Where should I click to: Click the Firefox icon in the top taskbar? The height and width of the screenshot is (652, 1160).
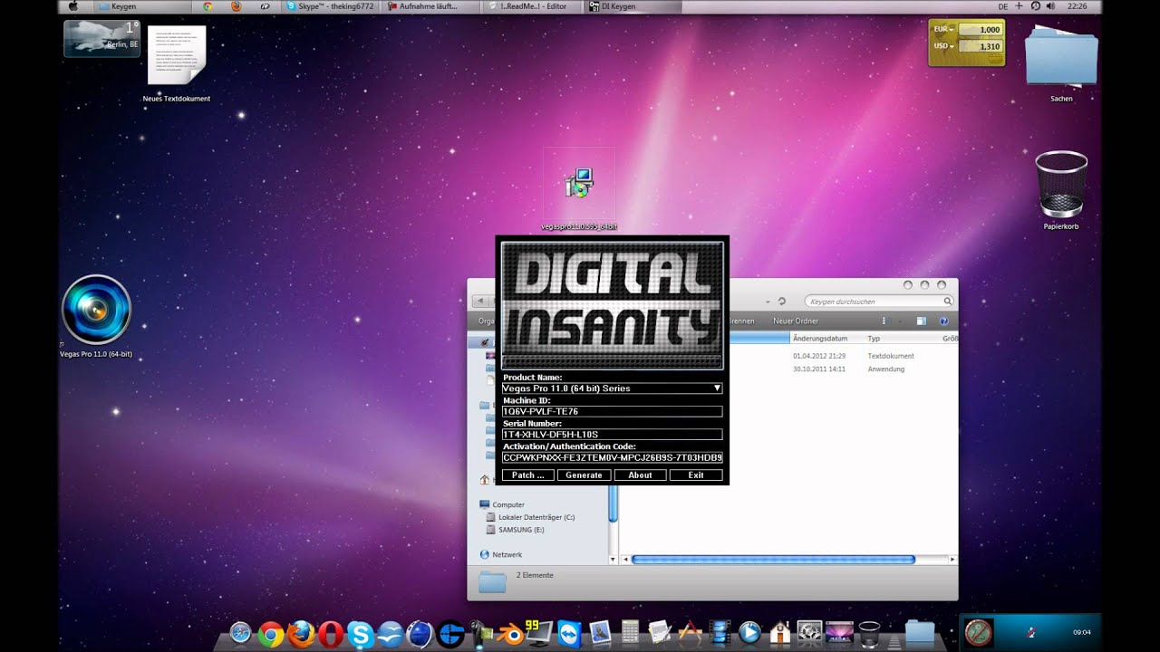pos(237,6)
